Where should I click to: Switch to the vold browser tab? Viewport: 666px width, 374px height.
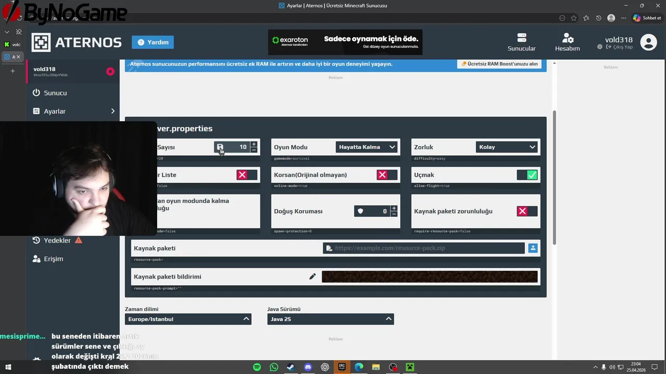click(12, 45)
